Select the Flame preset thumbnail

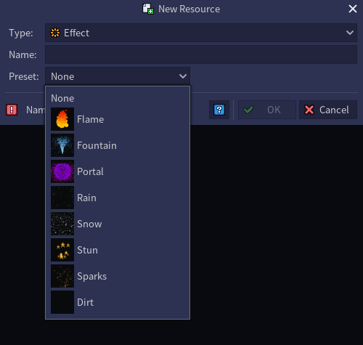click(x=62, y=119)
